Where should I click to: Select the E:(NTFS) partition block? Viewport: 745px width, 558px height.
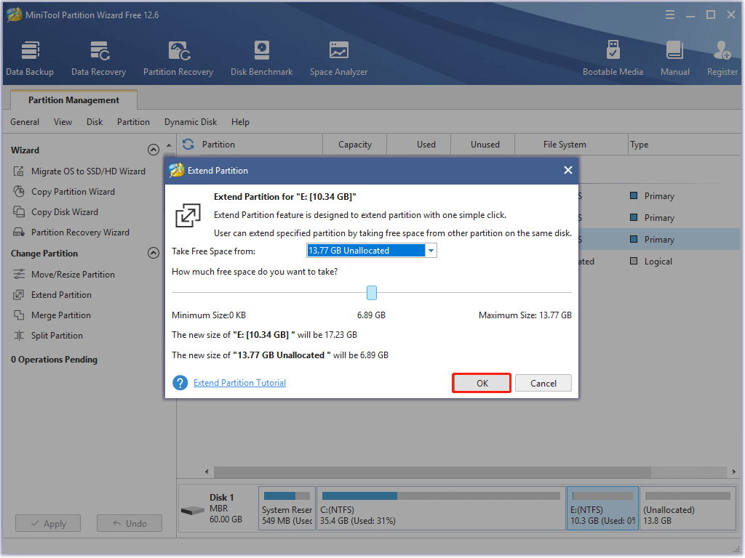602,508
